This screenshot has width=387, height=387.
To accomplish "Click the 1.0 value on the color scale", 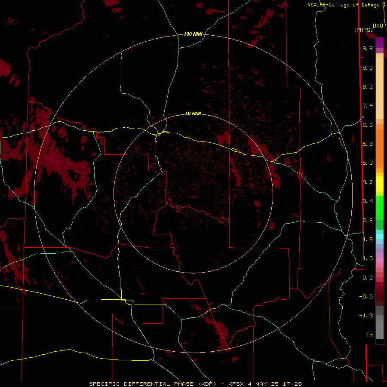I will (x=368, y=258).
